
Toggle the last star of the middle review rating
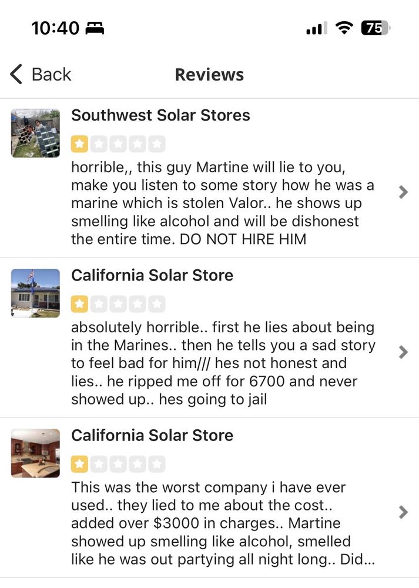coord(156,303)
